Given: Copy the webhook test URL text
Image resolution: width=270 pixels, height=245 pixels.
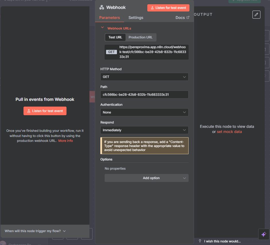Looking at the screenshot, I should tap(152, 52).
